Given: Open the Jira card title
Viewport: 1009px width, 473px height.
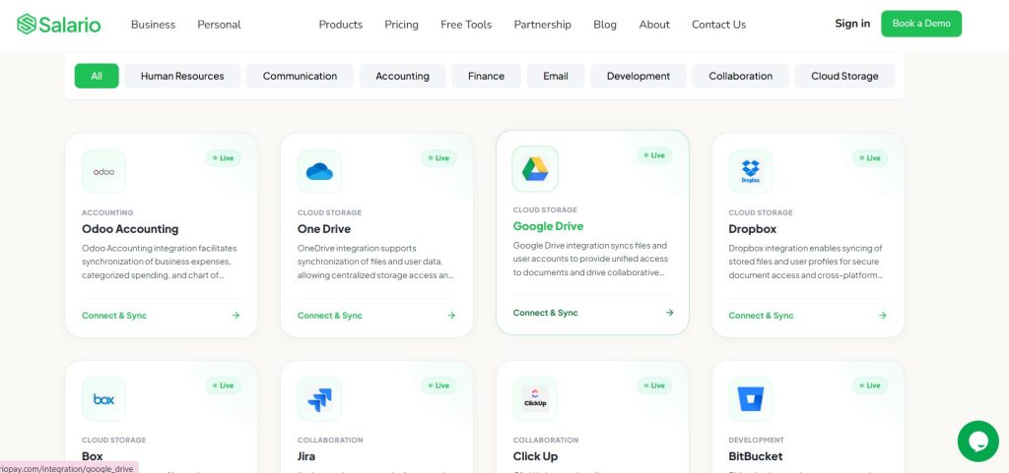Looking at the screenshot, I should point(306,456).
